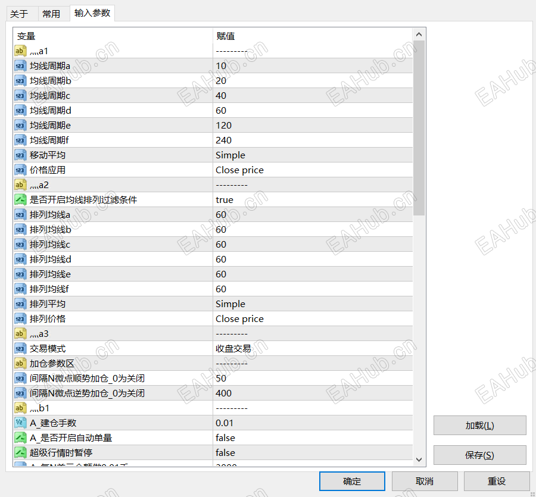The height and width of the screenshot is (497, 536).
Task: Toggle false value of 超级行情时暂停
Action: click(x=313, y=453)
